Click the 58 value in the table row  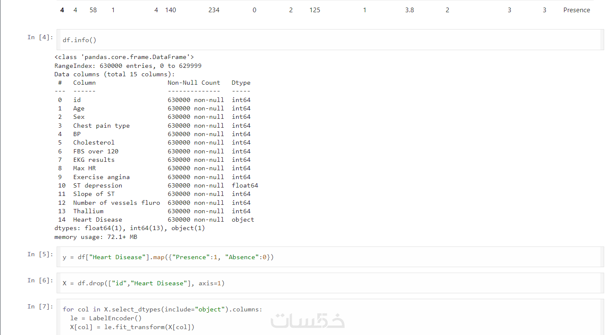point(93,10)
